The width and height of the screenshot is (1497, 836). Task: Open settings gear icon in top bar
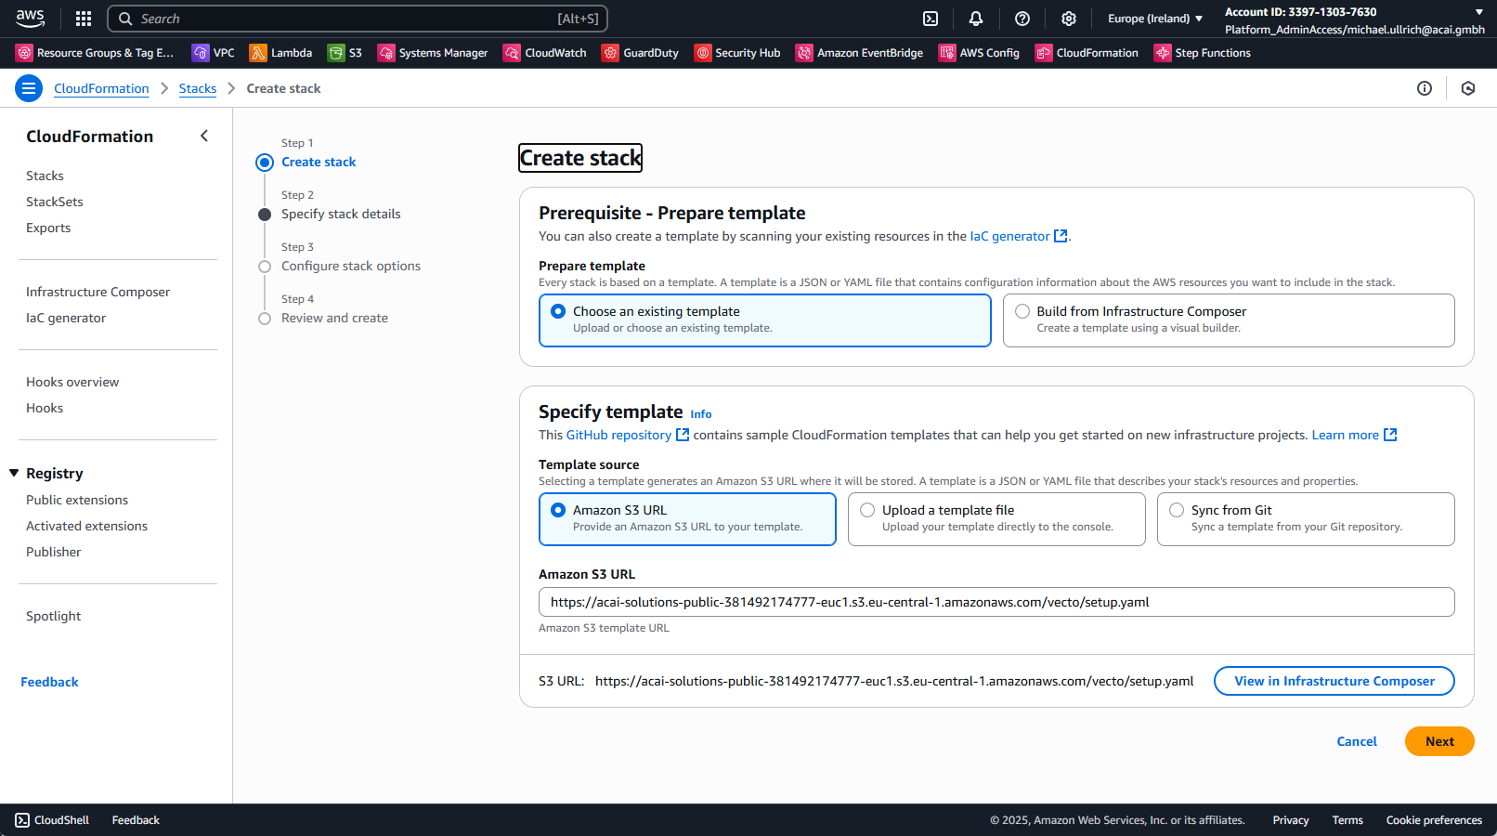[x=1069, y=19]
